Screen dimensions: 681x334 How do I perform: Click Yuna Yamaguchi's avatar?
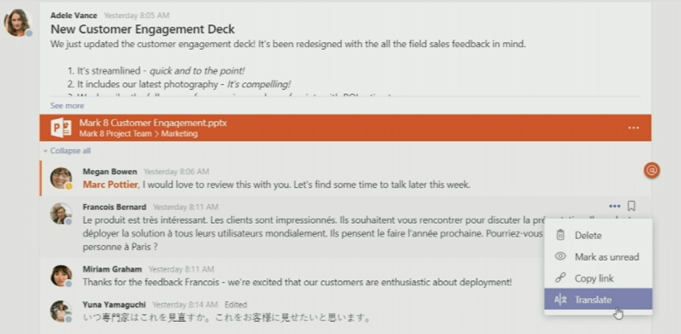[61, 311]
